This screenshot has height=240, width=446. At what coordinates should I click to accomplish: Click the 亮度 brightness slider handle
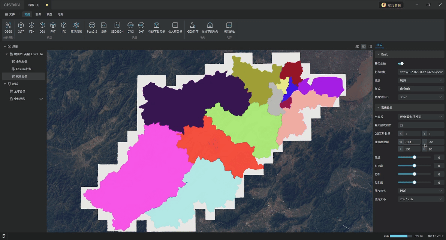(414, 157)
